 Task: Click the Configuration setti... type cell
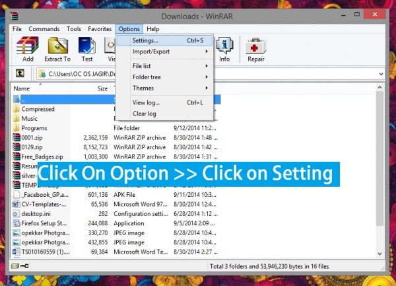click(141, 214)
